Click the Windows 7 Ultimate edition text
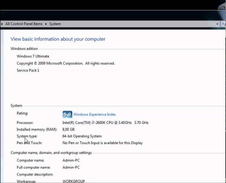Viewport: 226px width, 183px height. click(33, 56)
